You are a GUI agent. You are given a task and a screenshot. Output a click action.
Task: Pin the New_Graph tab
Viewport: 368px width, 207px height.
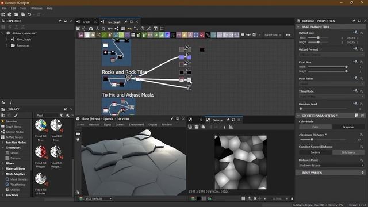(126, 22)
